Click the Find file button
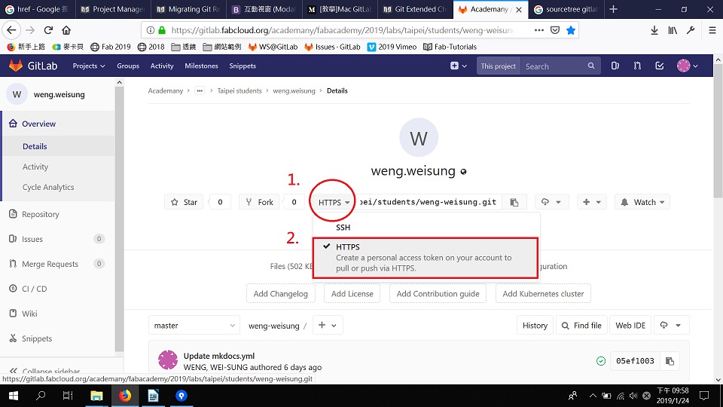723x407 pixels. (581, 326)
